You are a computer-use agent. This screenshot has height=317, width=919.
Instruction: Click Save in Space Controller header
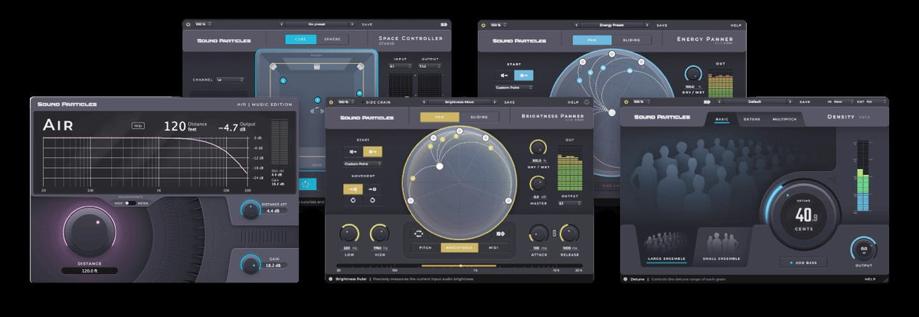[367, 25]
